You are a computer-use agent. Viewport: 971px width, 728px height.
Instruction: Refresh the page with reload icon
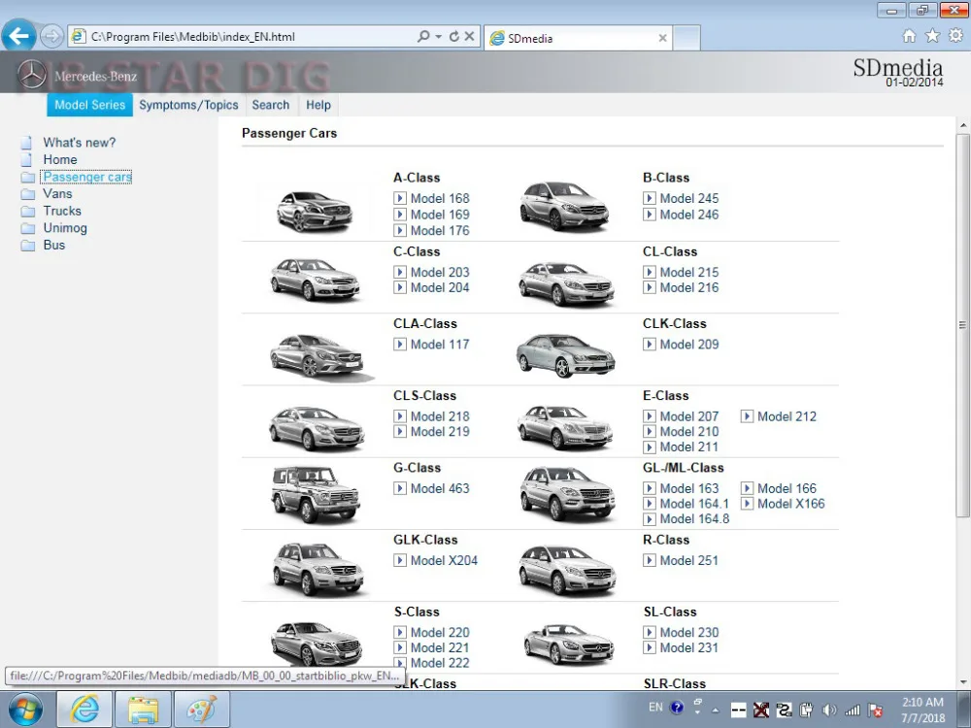tap(454, 37)
